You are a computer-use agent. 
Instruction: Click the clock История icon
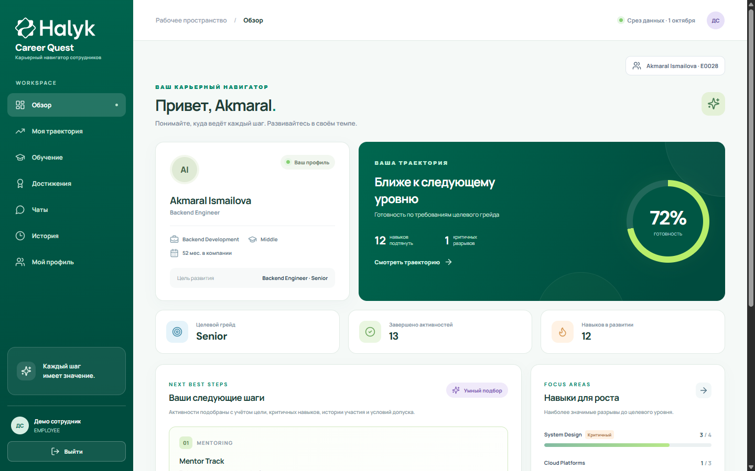pyautogui.click(x=20, y=235)
